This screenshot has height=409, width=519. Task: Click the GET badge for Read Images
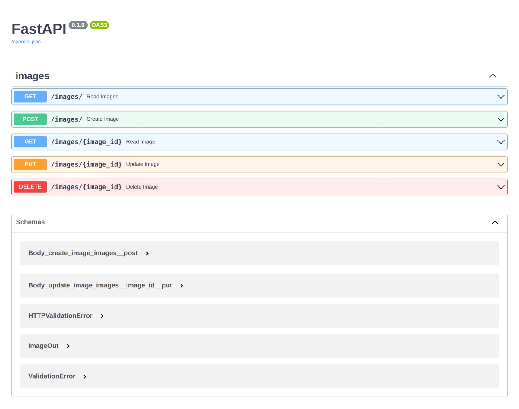[x=30, y=97]
